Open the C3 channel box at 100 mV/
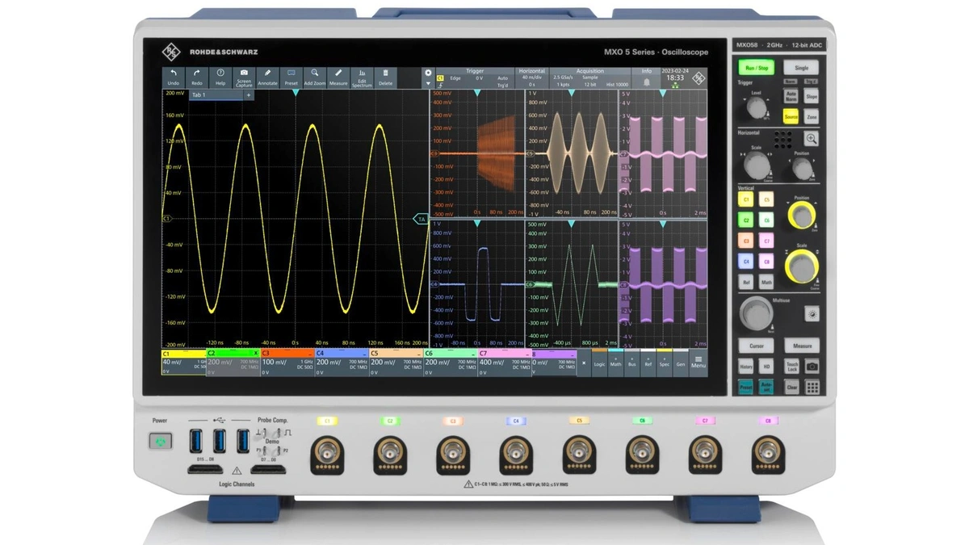The height and width of the screenshot is (545, 969). 287,362
